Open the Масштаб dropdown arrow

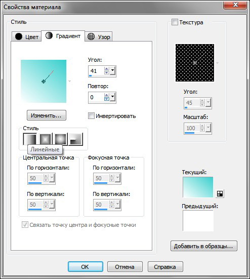tap(208, 128)
